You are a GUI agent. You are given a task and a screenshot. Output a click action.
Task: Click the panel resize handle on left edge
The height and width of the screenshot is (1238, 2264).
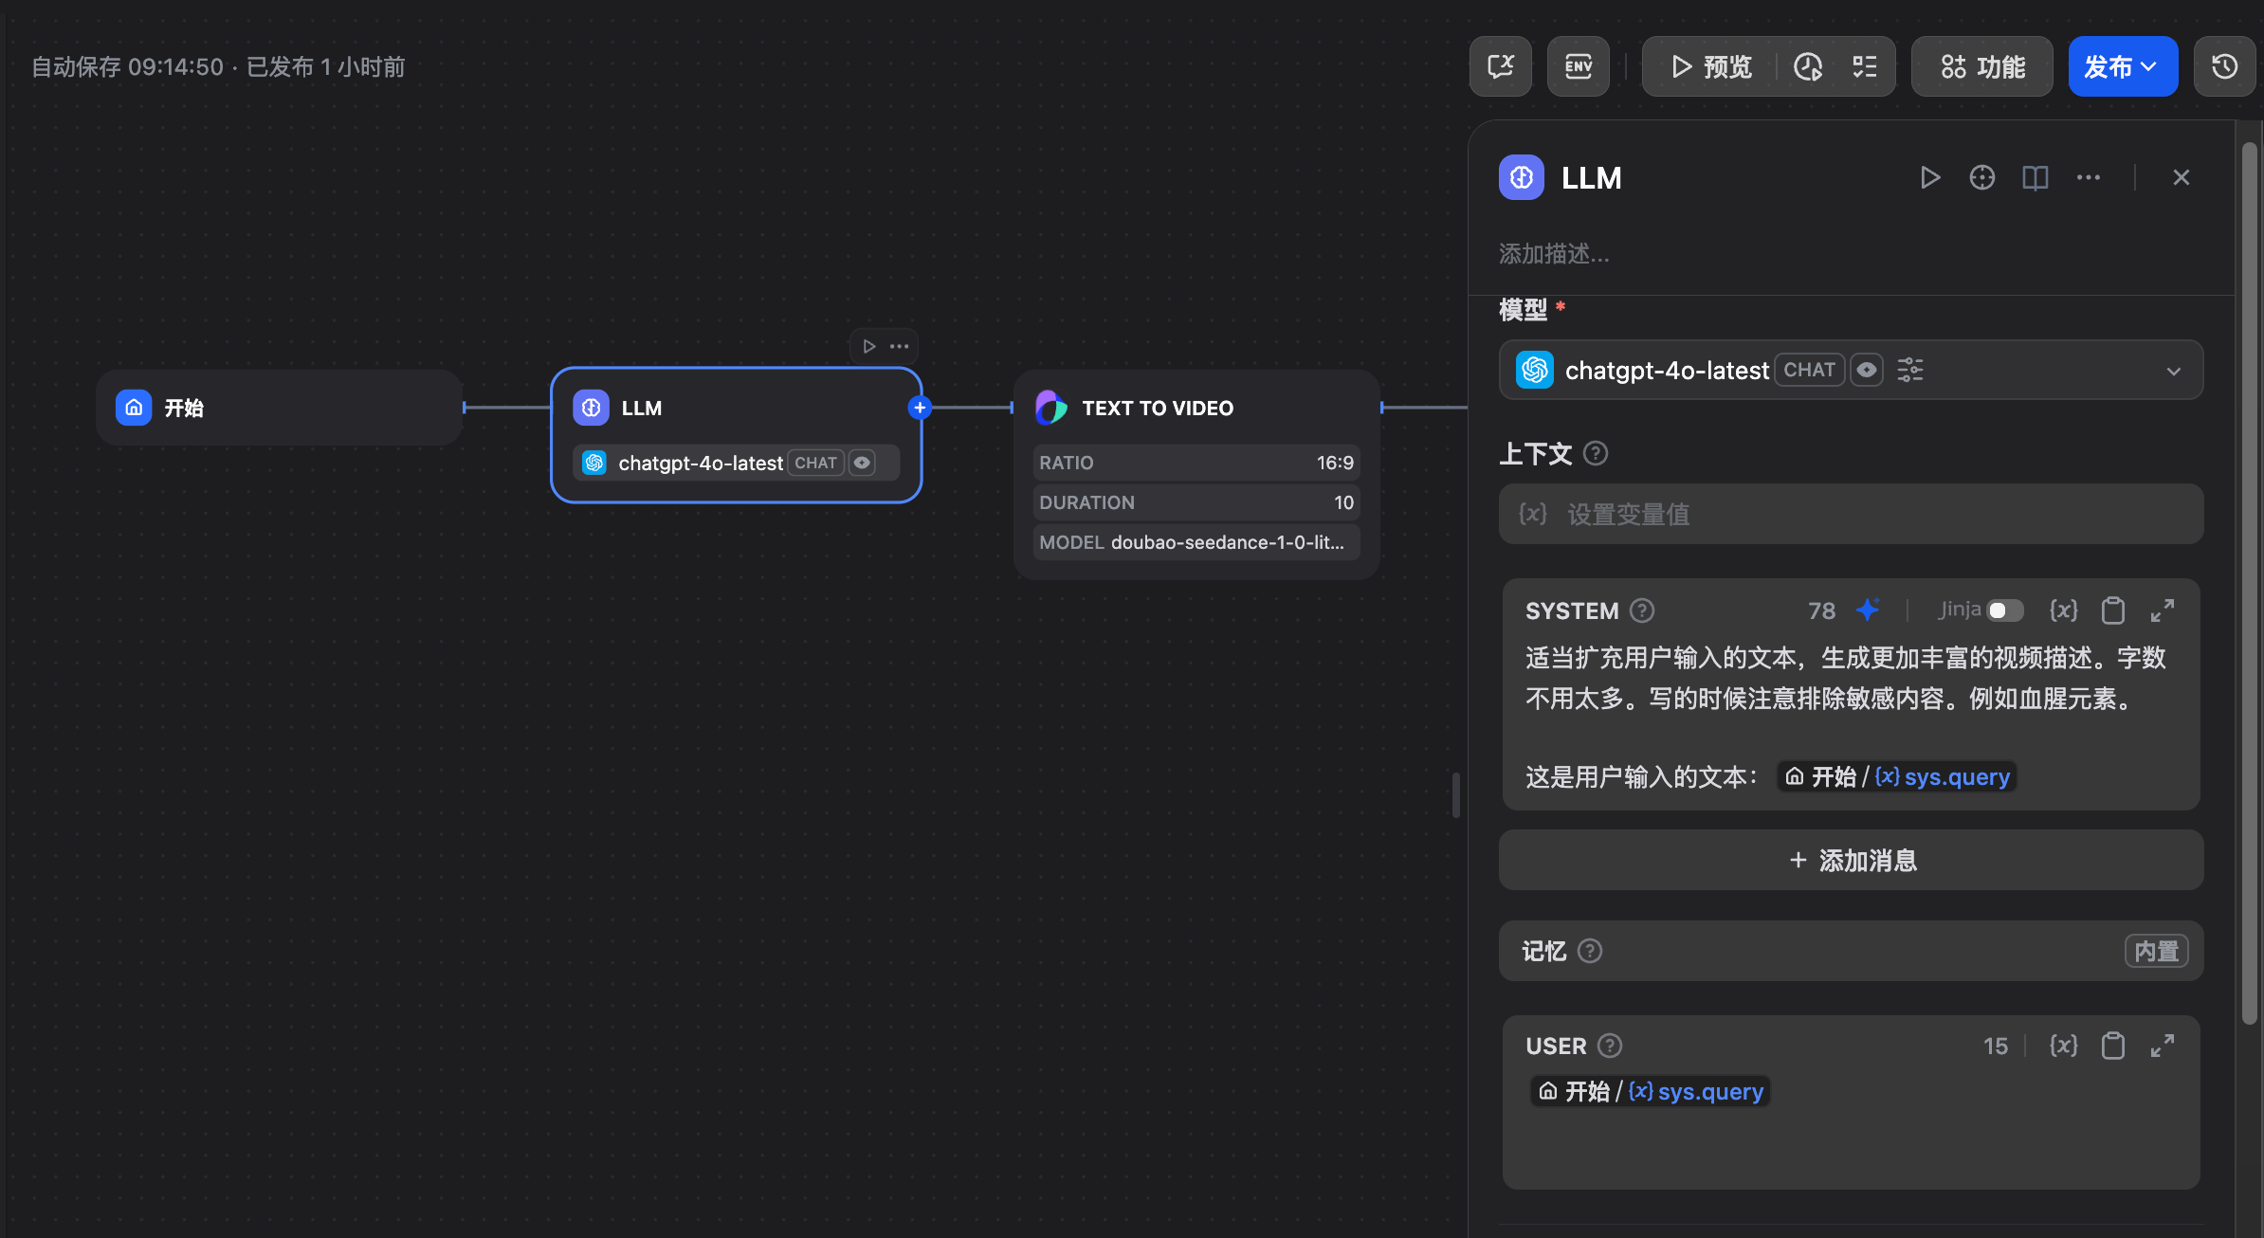coord(1456,794)
